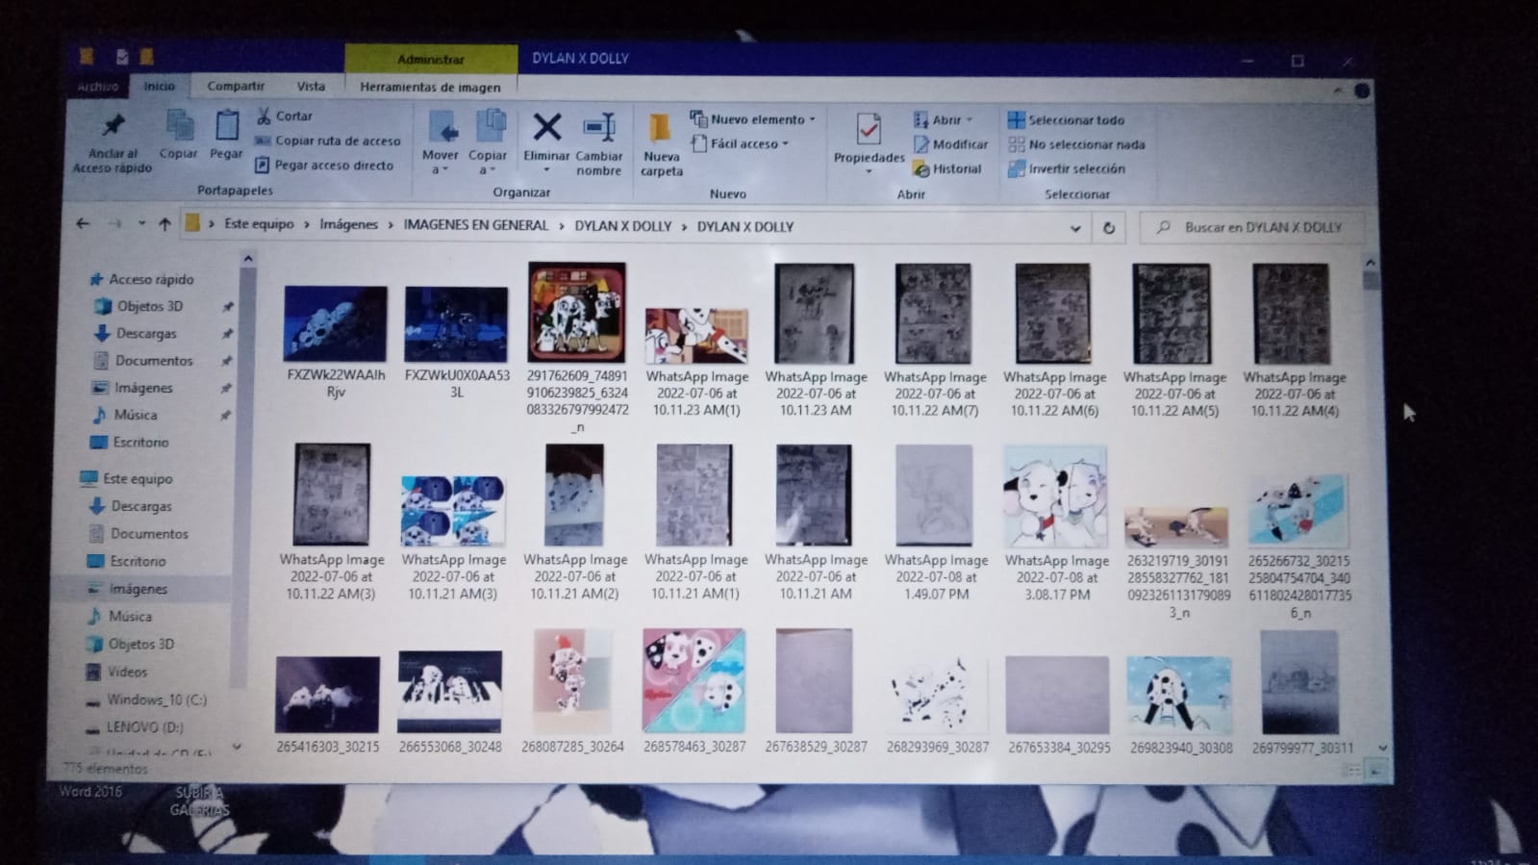Viewport: 1538px width, 865px height.
Task: Click the Buscar en DYLAN X DOLLY field
Action: pos(1251,228)
